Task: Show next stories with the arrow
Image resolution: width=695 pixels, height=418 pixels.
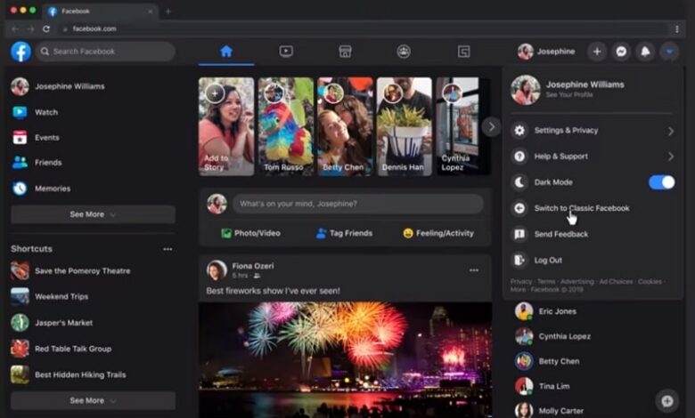Action: point(491,127)
